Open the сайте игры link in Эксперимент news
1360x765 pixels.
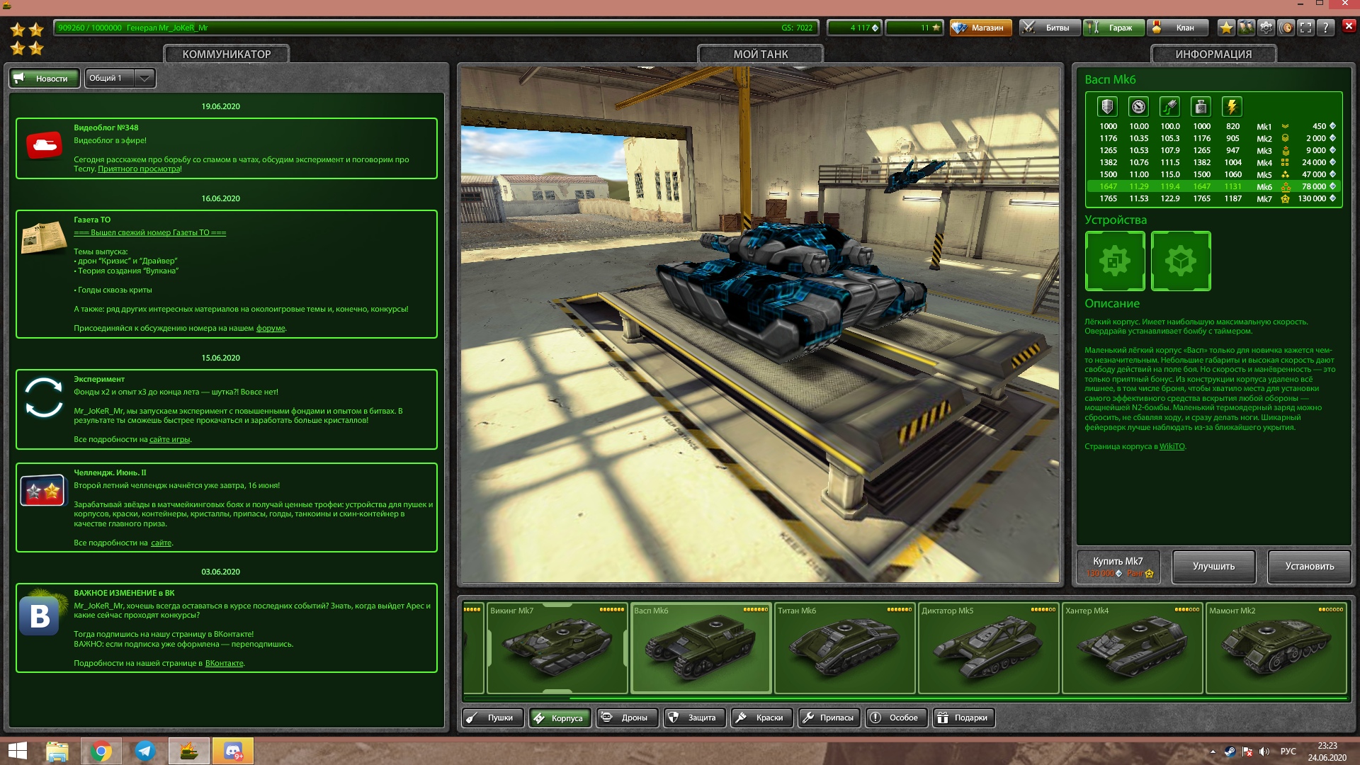(169, 439)
